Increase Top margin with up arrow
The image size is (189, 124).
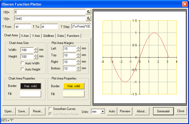tap(78, 54)
